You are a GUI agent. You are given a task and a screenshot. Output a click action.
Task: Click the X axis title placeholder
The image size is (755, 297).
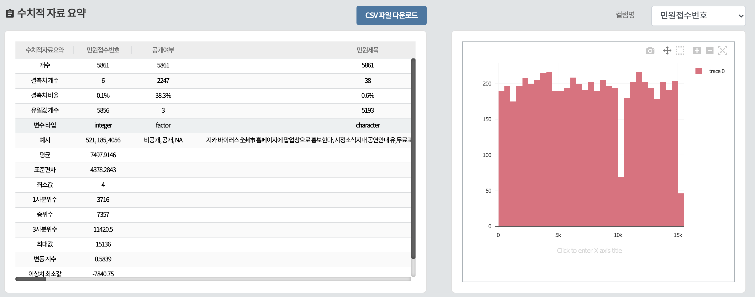[x=589, y=251]
